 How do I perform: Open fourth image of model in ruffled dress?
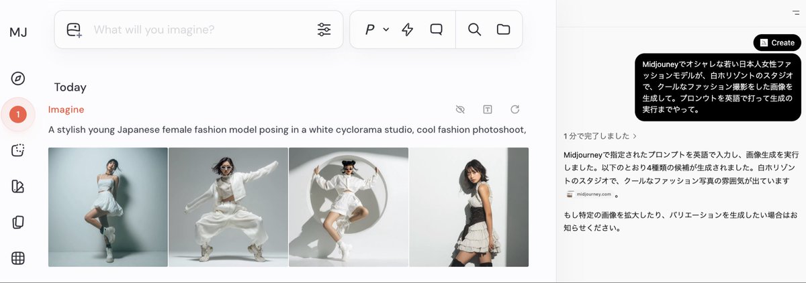point(469,207)
